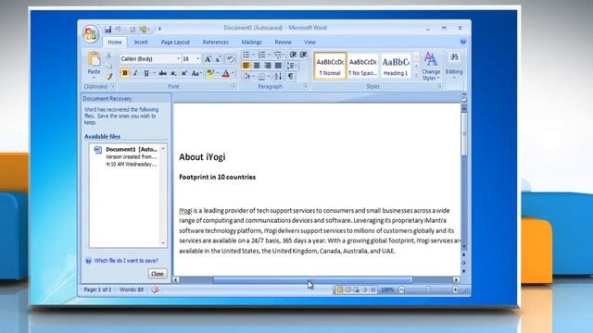Click the Decrease Indent icon
The width and height of the screenshot is (593, 333).
(x=293, y=55)
